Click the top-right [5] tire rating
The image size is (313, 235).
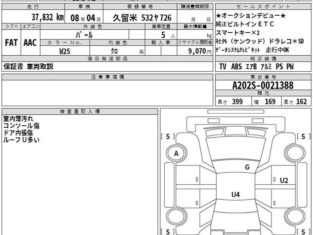tap(303, 136)
